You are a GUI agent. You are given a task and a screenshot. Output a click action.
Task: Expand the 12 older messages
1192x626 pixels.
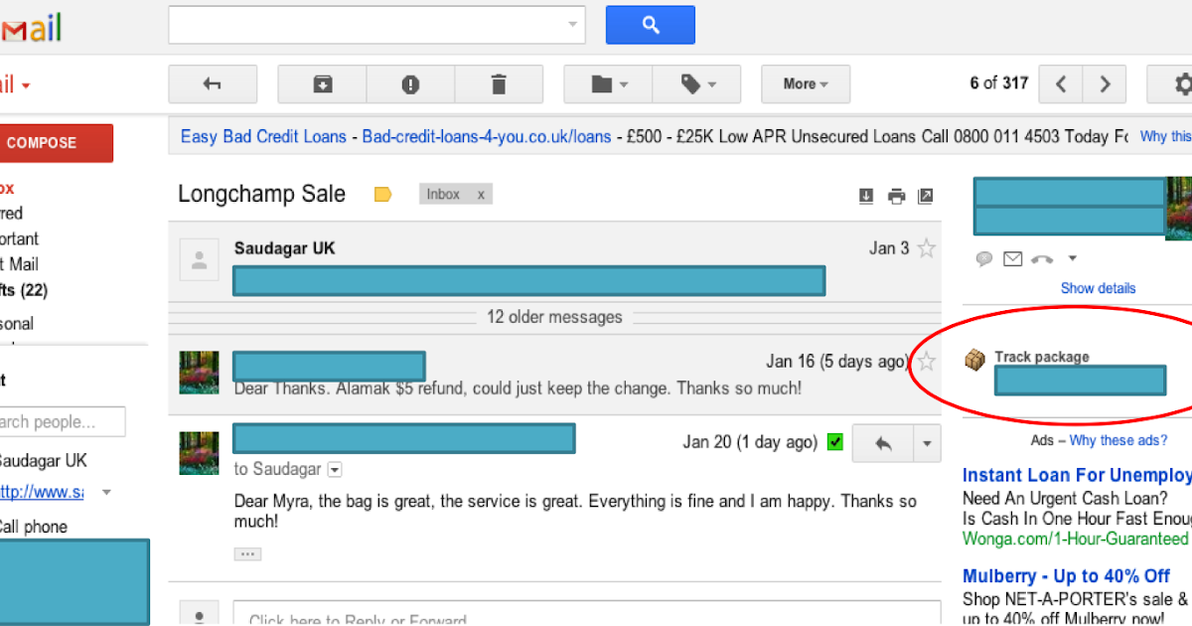pyautogui.click(x=554, y=317)
